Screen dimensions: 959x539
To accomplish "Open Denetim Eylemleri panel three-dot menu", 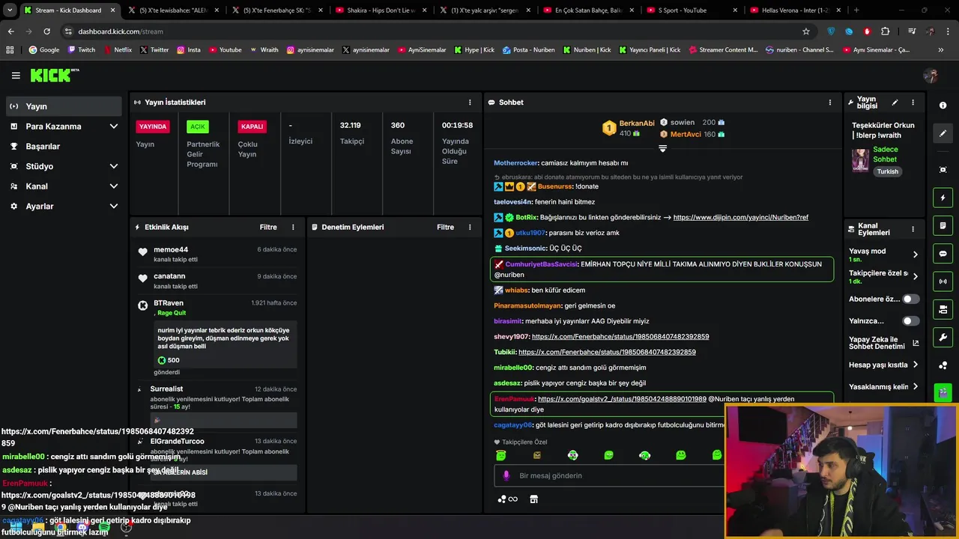I will pyautogui.click(x=470, y=227).
